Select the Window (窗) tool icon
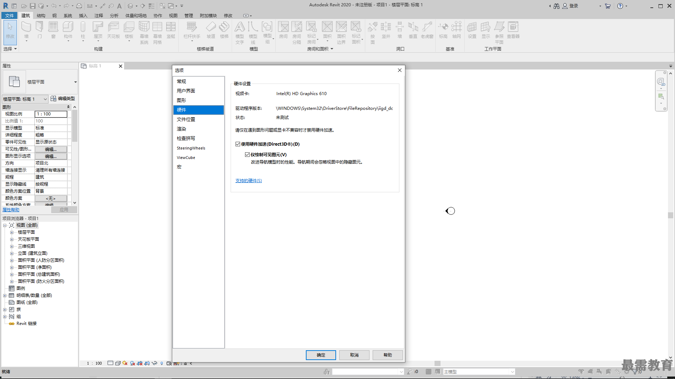 (53, 27)
